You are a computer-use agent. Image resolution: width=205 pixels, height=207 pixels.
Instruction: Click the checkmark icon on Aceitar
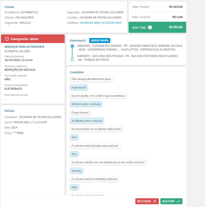coord(178,201)
